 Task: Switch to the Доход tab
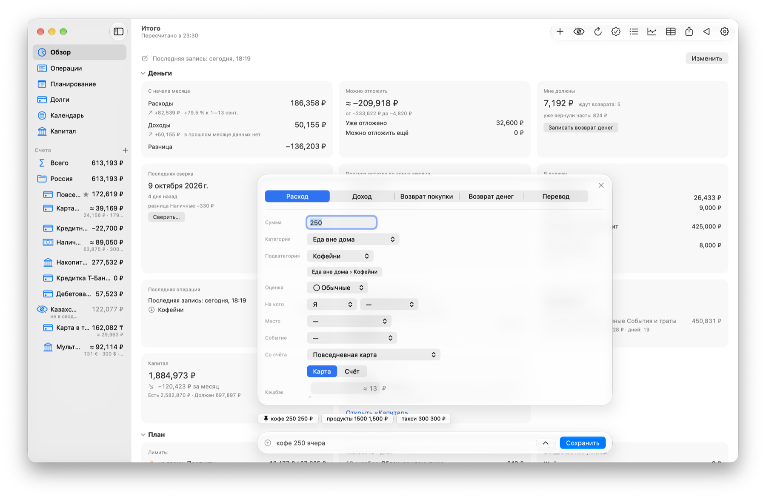pos(362,197)
